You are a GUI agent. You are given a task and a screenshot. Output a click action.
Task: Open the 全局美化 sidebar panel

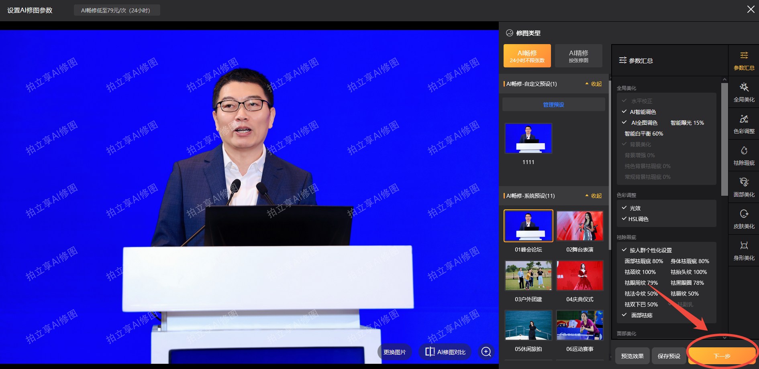point(744,92)
